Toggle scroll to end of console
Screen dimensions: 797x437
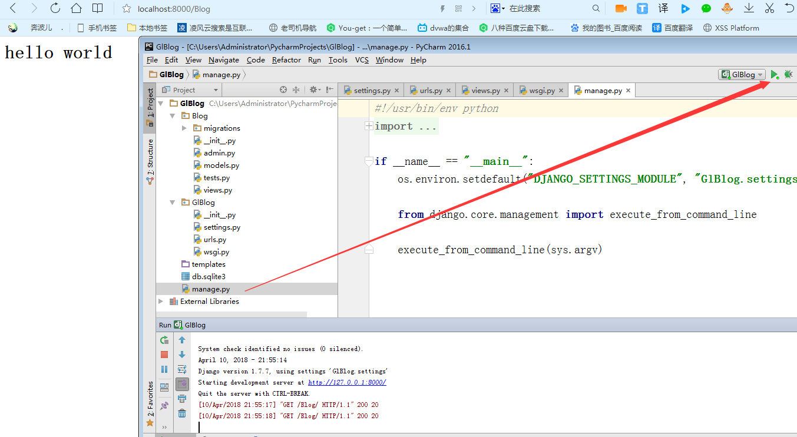tap(182, 384)
